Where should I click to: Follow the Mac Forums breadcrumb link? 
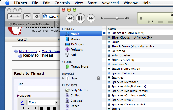pos(28,51)
